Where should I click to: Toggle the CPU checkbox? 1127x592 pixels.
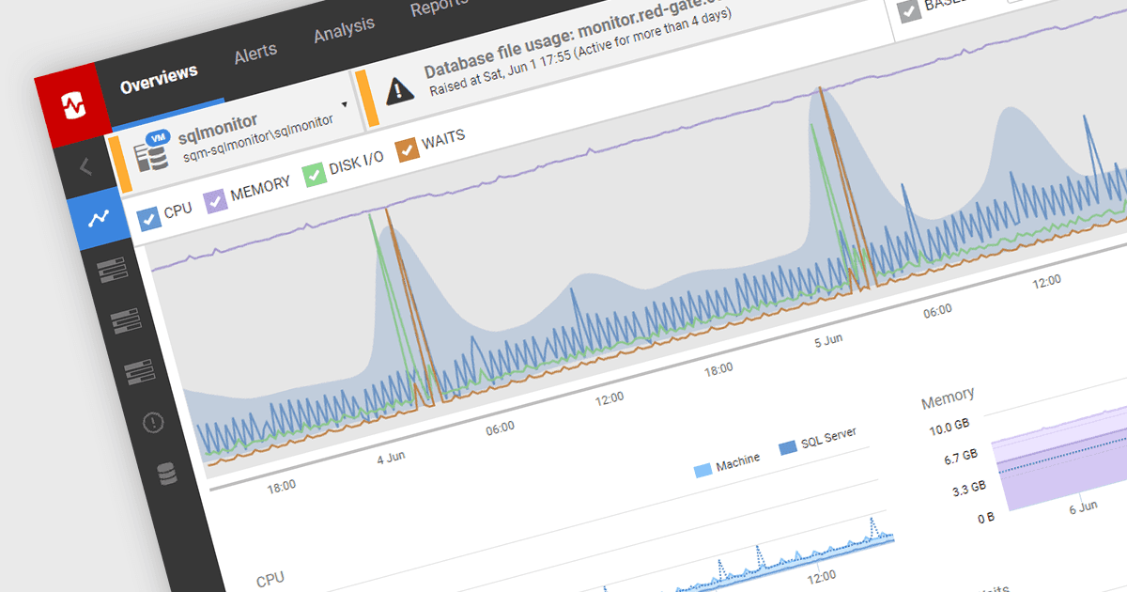pos(149,218)
